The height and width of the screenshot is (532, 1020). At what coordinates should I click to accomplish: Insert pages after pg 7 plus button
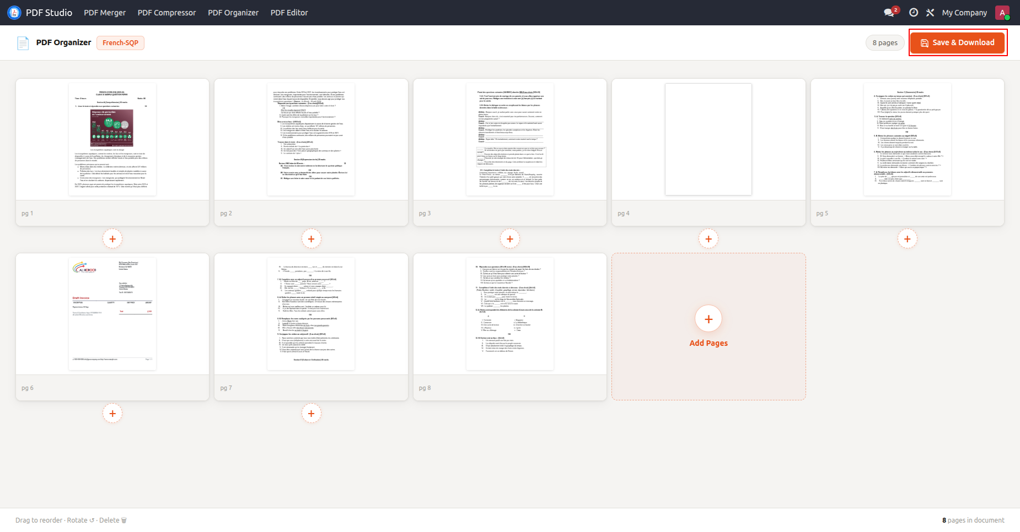click(x=311, y=413)
